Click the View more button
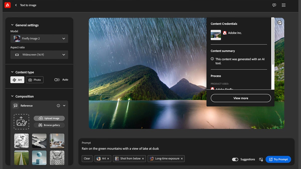Image resolution: width=301 pixels, height=169 pixels. [241, 98]
